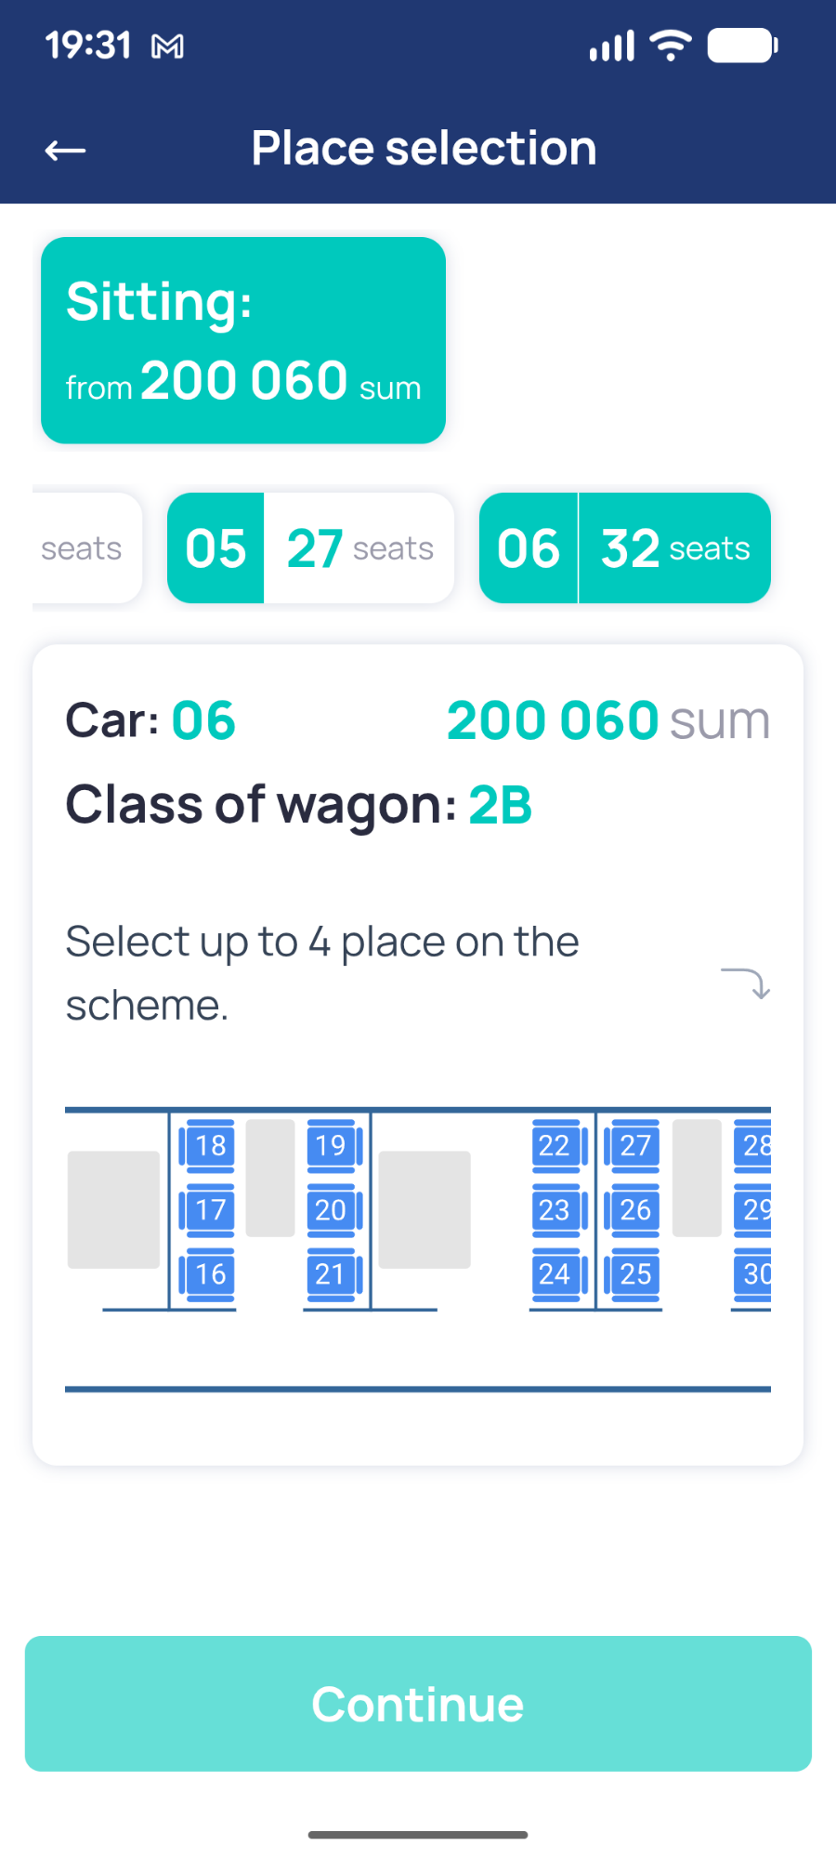
Task: Select seat 21 in car 06
Action: click(331, 1273)
